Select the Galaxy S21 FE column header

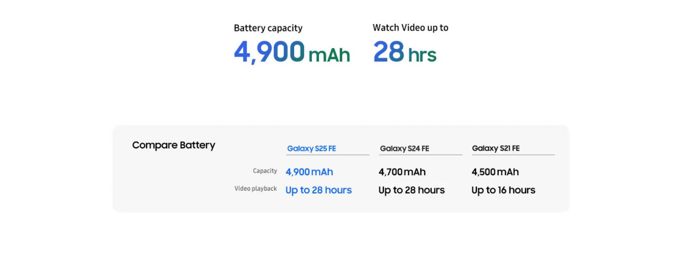[495, 148]
